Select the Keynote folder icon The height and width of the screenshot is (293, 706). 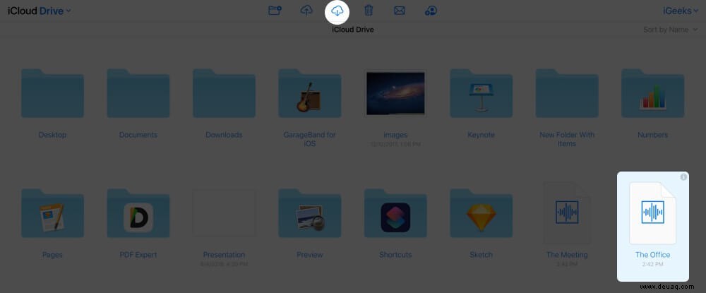pos(481,93)
